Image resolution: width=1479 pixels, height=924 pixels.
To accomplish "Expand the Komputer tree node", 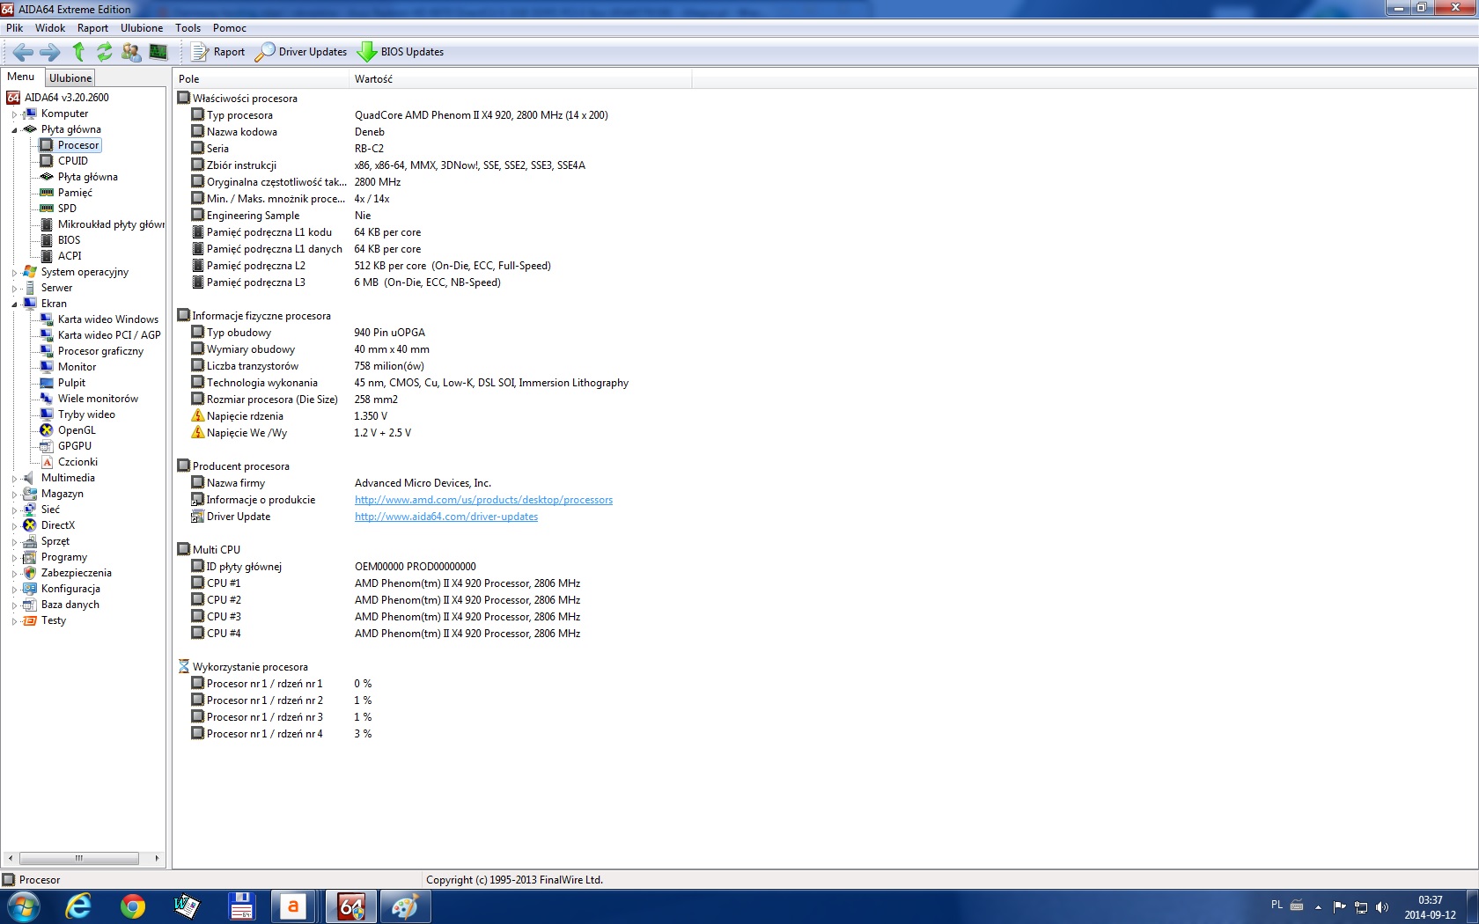I will pos(14,114).
